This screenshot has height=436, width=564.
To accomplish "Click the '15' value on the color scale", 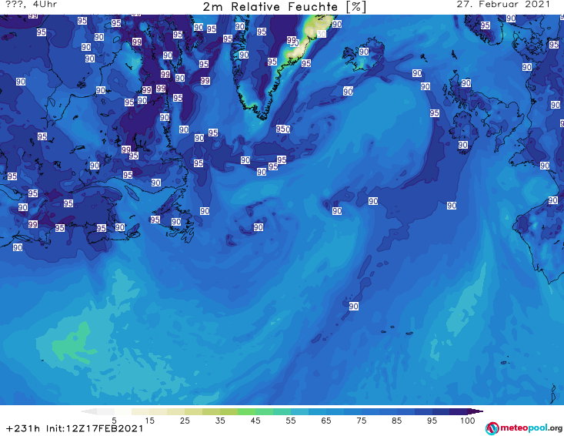I will 149,421.
